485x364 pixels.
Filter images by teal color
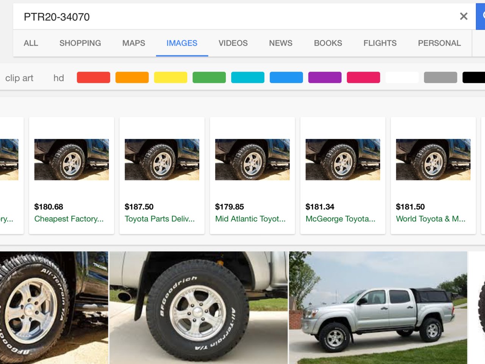[248, 77]
